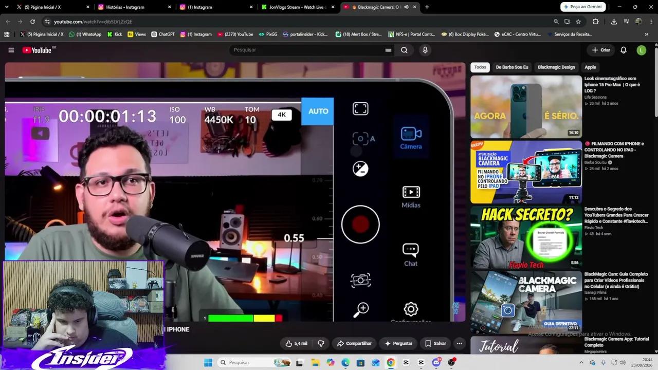Open a new browser tab
Viewport: 658px width, 370px height.
coord(427,7)
